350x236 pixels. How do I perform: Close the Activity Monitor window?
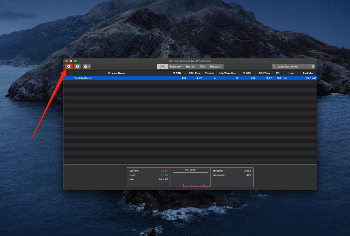[66, 61]
